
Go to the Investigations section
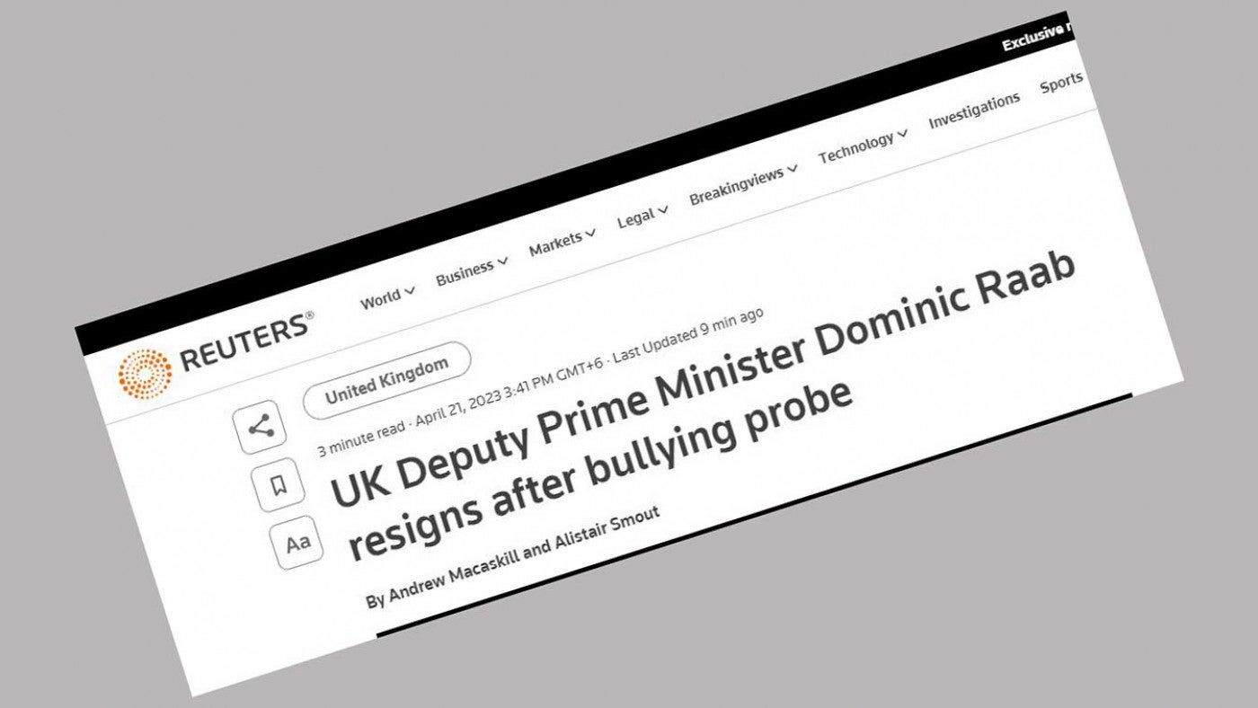coord(974,111)
